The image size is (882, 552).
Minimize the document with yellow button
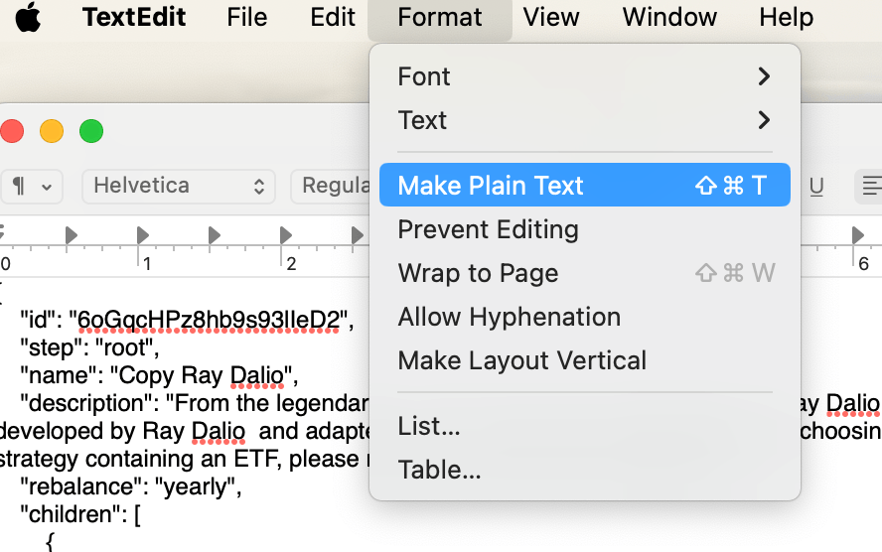coord(52,131)
